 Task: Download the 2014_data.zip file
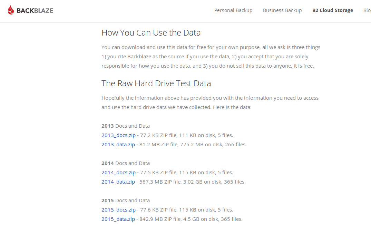[118, 182]
